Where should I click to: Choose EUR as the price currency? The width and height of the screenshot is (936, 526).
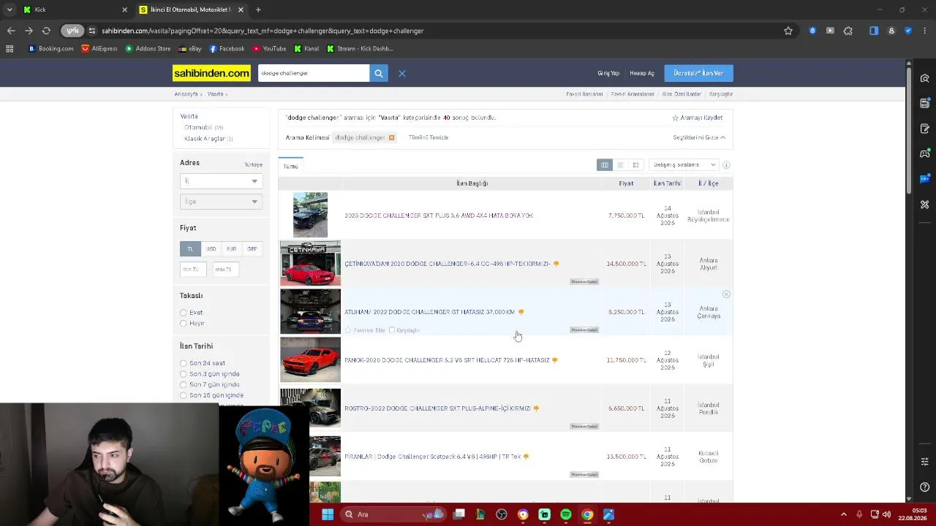pyautogui.click(x=231, y=249)
